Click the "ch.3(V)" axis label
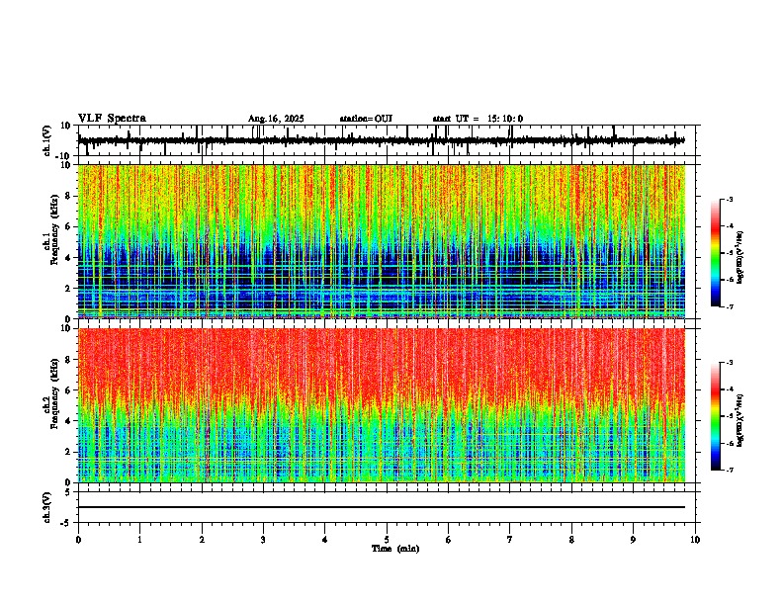Image resolution: width=783 pixels, height=605 pixels. 47,507
